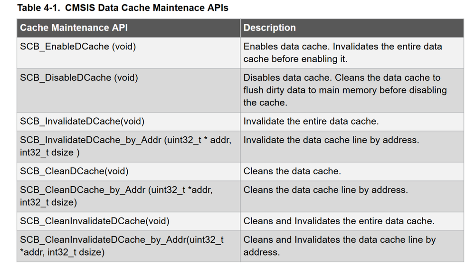474x267 pixels.
Task: Select the SCB_CleanDCache(void) entry
Action: coord(74,171)
